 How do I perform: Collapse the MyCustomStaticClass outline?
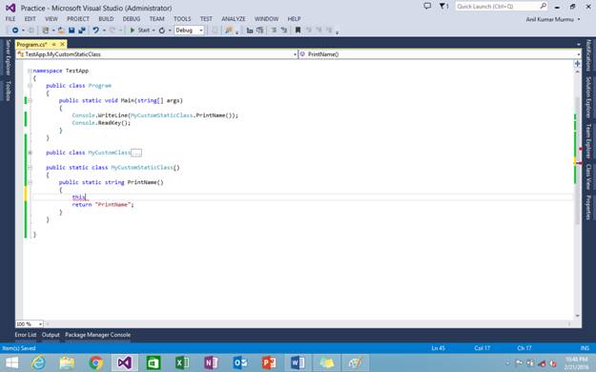point(30,167)
